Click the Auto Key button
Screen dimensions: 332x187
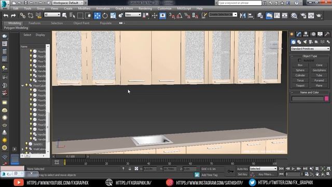242,169
